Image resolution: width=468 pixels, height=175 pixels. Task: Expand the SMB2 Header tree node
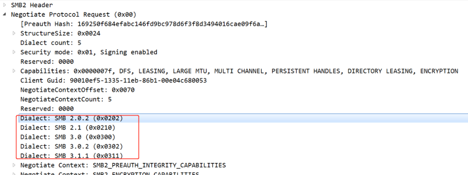pos(5,5)
